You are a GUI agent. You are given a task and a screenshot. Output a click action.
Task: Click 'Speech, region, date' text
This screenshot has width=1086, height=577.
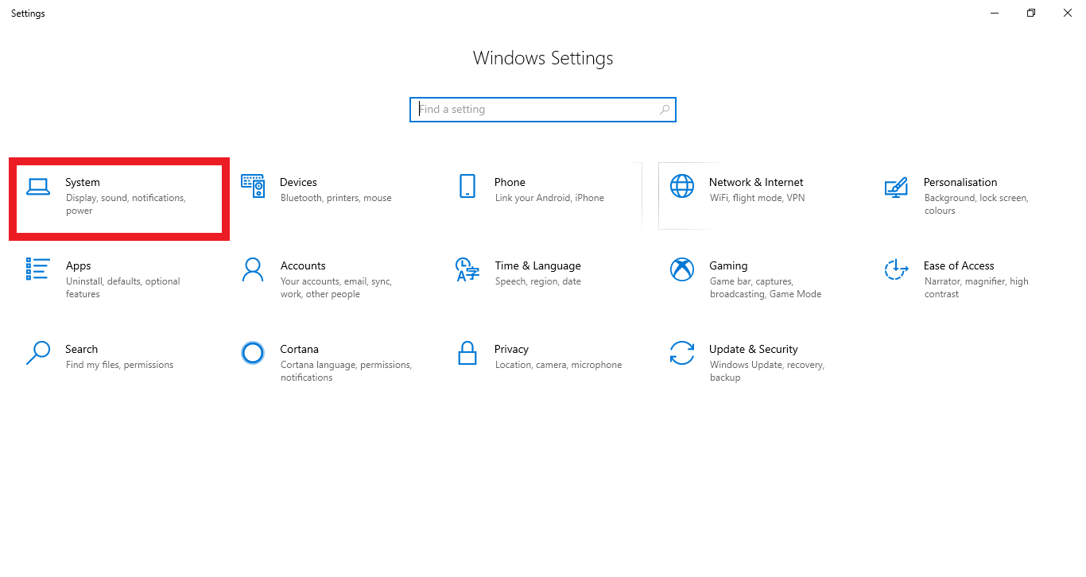538,281
